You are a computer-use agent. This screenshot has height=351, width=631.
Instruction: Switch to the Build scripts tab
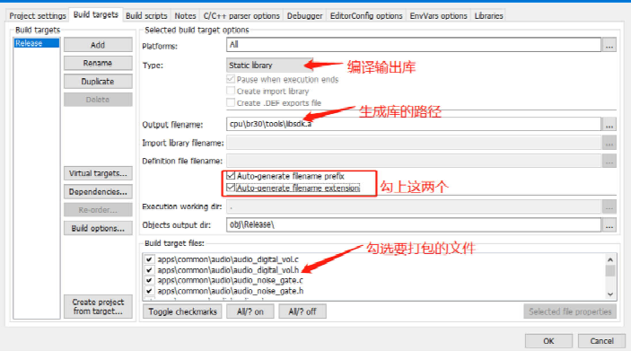146,15
